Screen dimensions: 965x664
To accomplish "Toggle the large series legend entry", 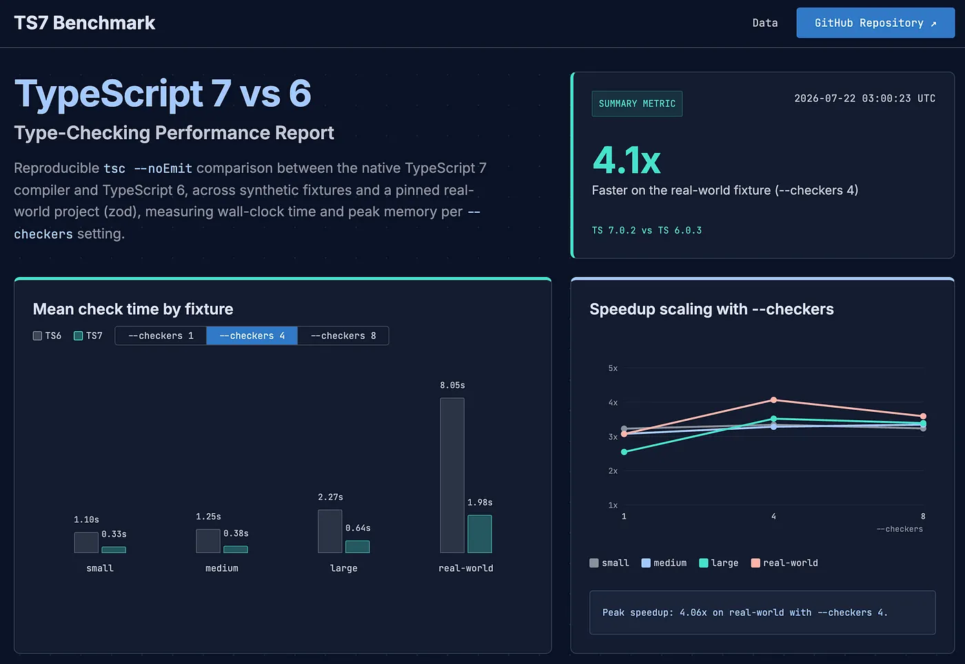I will [x=718, y=563].
